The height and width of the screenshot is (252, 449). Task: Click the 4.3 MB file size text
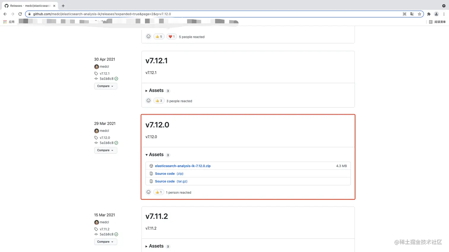[x=342, y=166]
